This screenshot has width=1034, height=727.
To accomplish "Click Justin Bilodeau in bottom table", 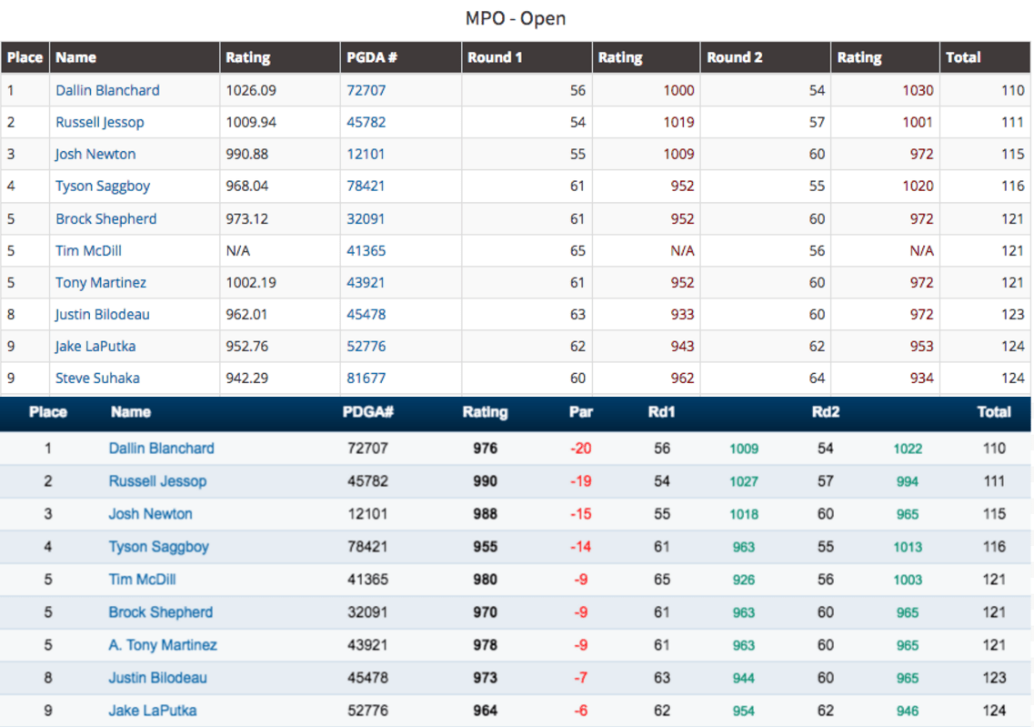I will (x=157, y=678).
